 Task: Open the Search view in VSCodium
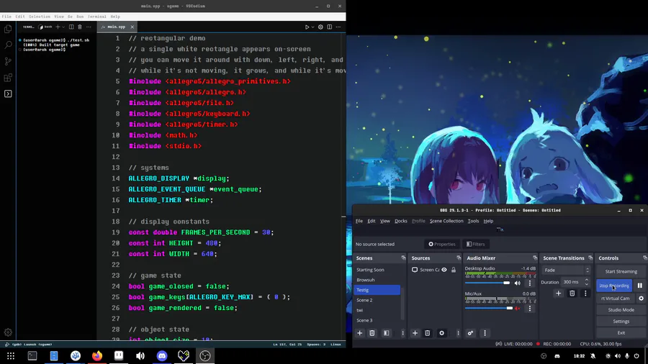coord(8,45)
